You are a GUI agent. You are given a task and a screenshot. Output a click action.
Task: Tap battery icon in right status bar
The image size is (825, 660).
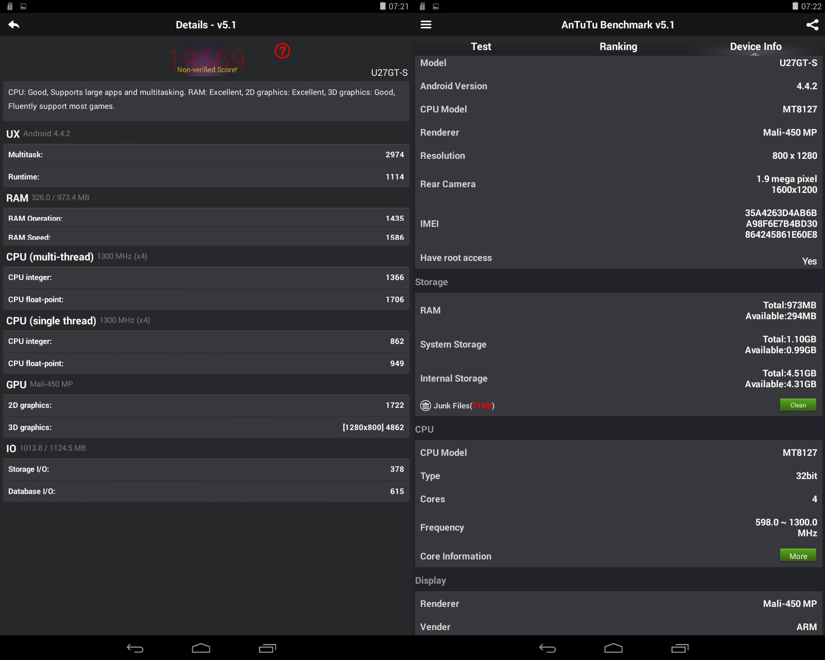(x=795, y=6)
